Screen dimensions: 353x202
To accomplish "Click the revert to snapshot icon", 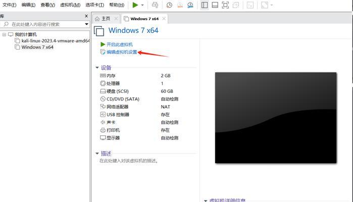I will point(180,5).
